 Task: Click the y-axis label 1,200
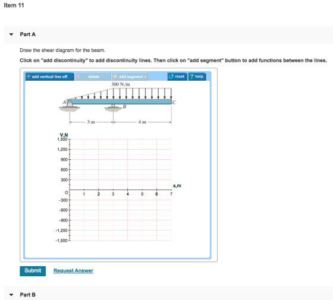pyautogui.click(x=62, y=149)
